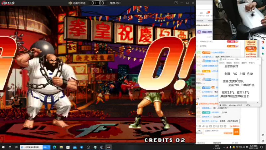Click Notepad status 'UTF-8' encoding entry
The height and width of the screenshot is (150, 266).
coord(248,105)
